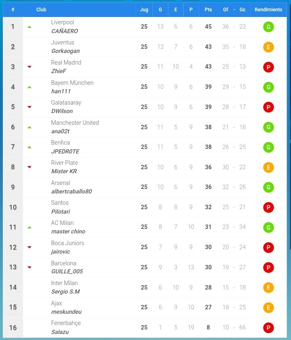Click the red down arrow beside Galatasaray
Viewport: 291px width, 340px height.
pyautogui.click(x=29, y=107)
